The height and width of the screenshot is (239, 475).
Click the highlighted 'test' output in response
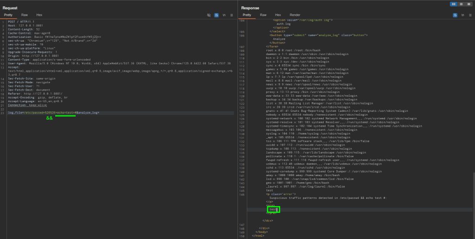point(273,209)
